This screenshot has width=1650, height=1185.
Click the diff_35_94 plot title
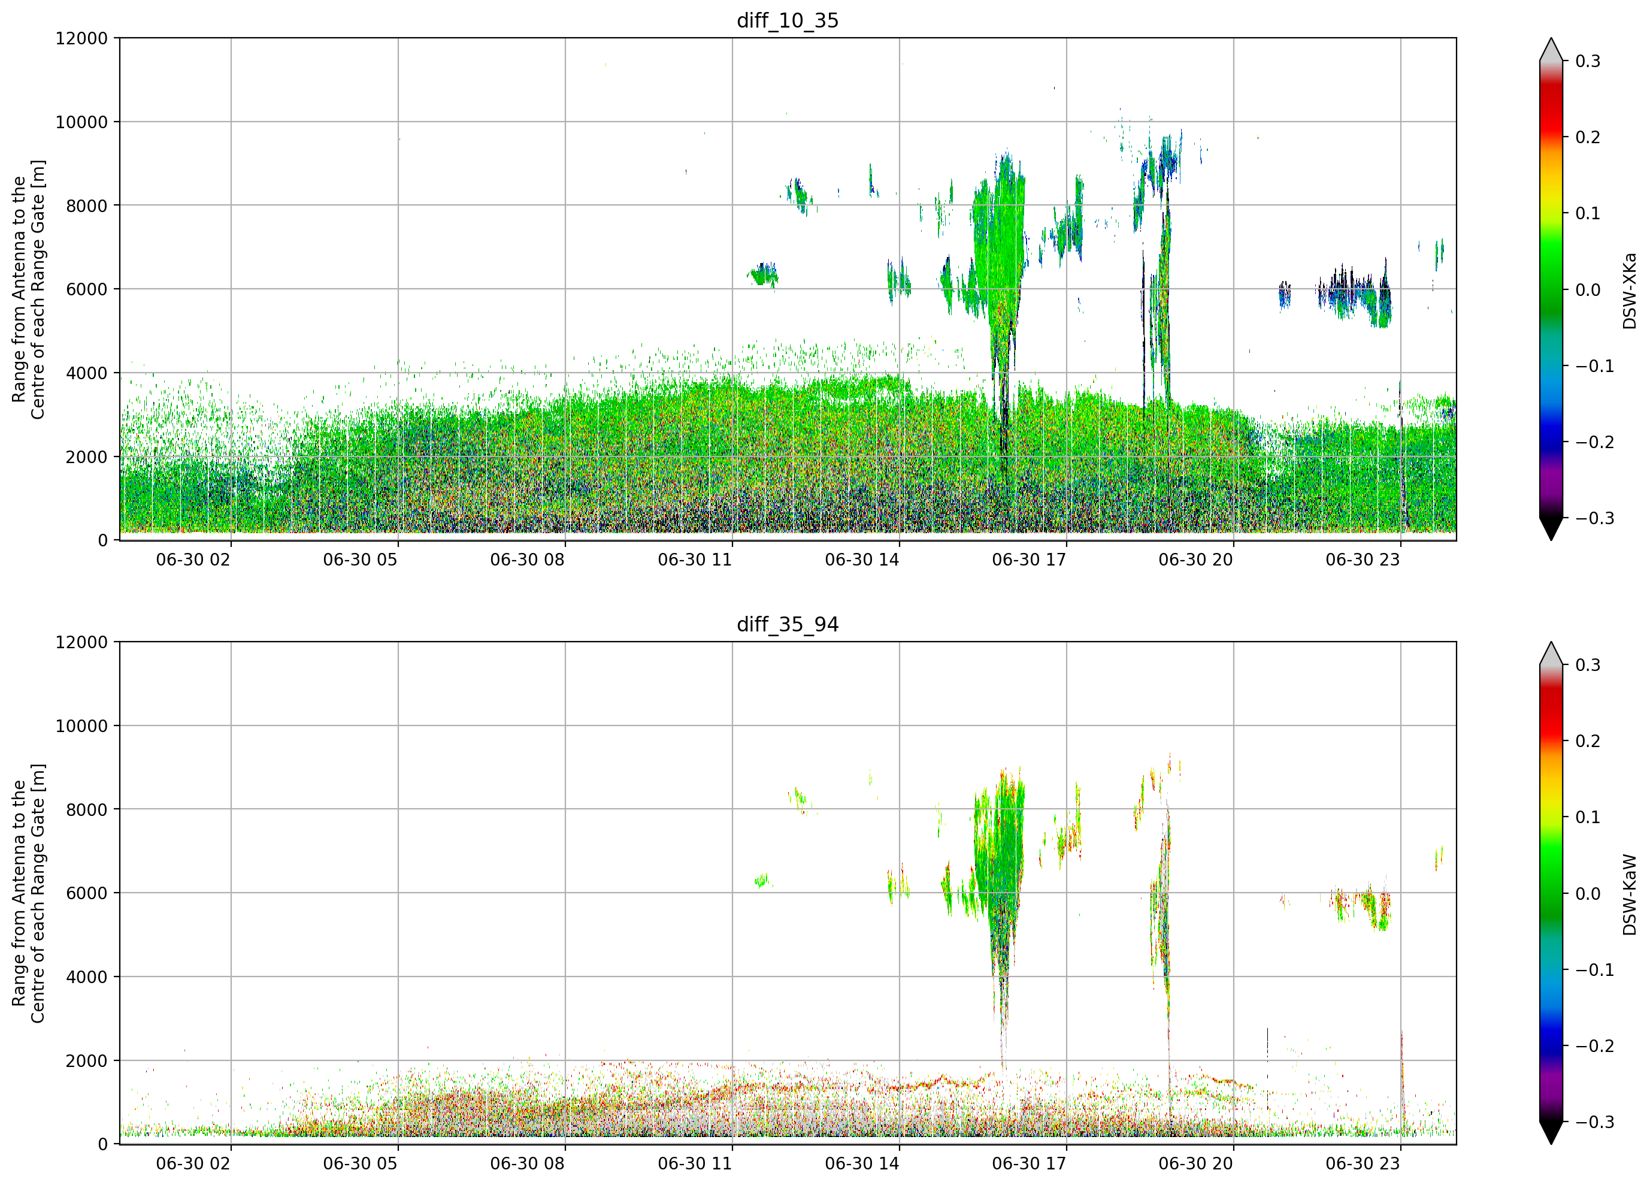pos(787,624)
